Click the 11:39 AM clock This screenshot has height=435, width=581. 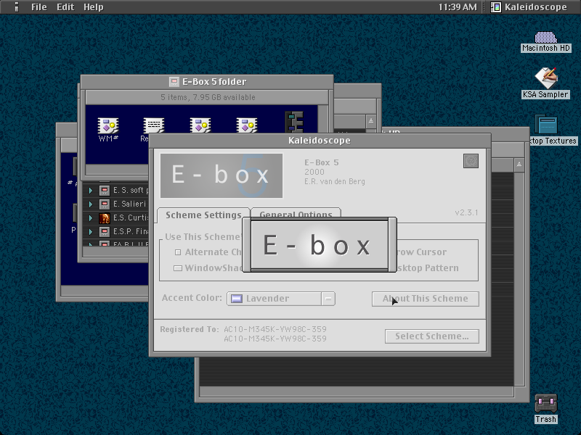pyautogui.click(x=458, y=7)
